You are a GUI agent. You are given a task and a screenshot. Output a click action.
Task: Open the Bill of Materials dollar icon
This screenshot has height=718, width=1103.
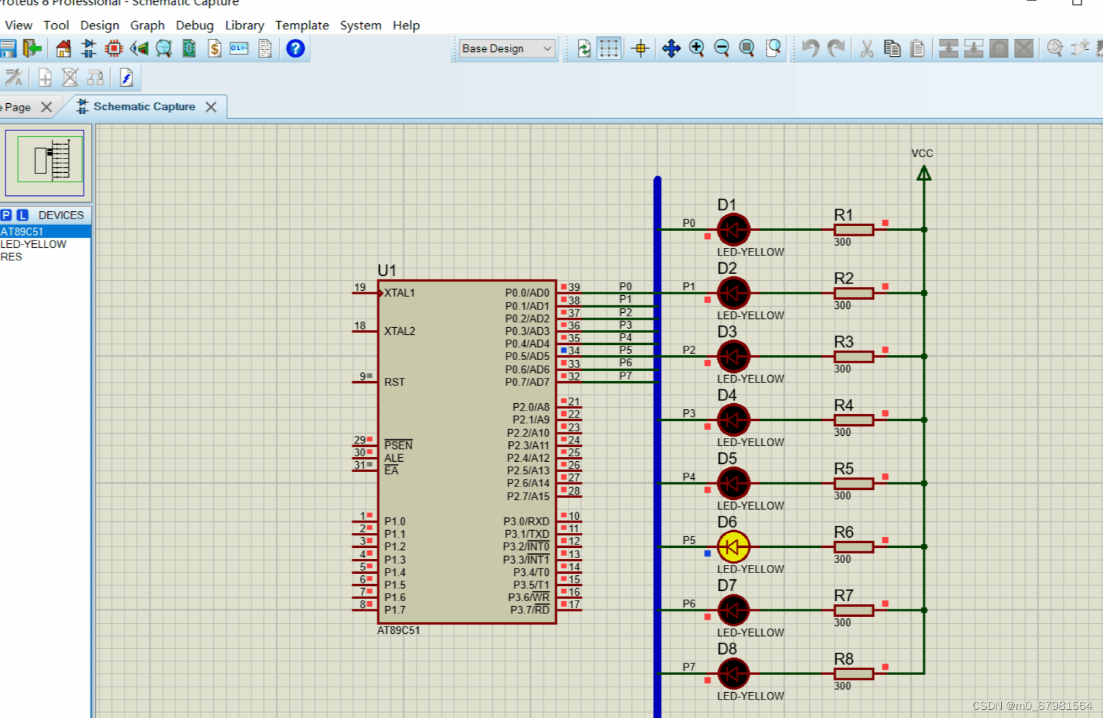(215, 49)
